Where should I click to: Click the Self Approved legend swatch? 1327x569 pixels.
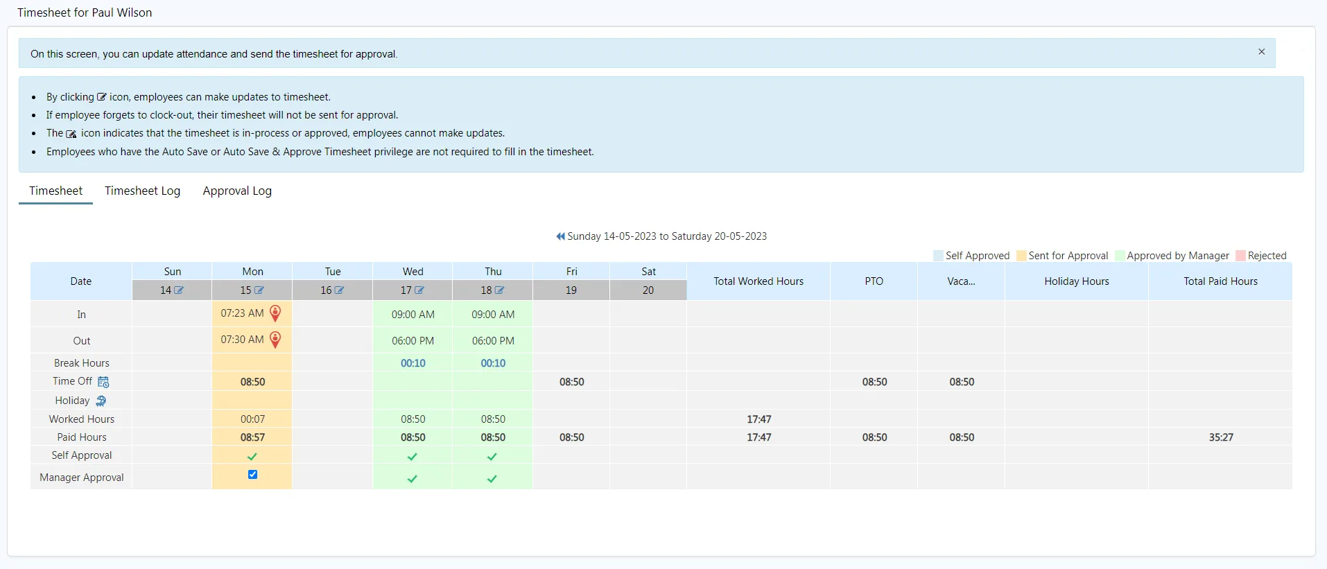(939, 256)
